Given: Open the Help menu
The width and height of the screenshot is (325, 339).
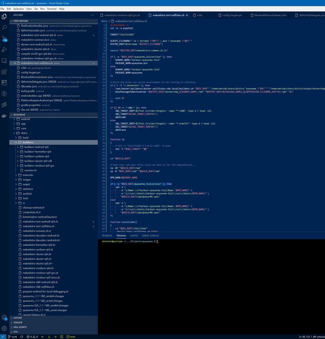Looking at the screenshot, I should [x=62, y=9].
